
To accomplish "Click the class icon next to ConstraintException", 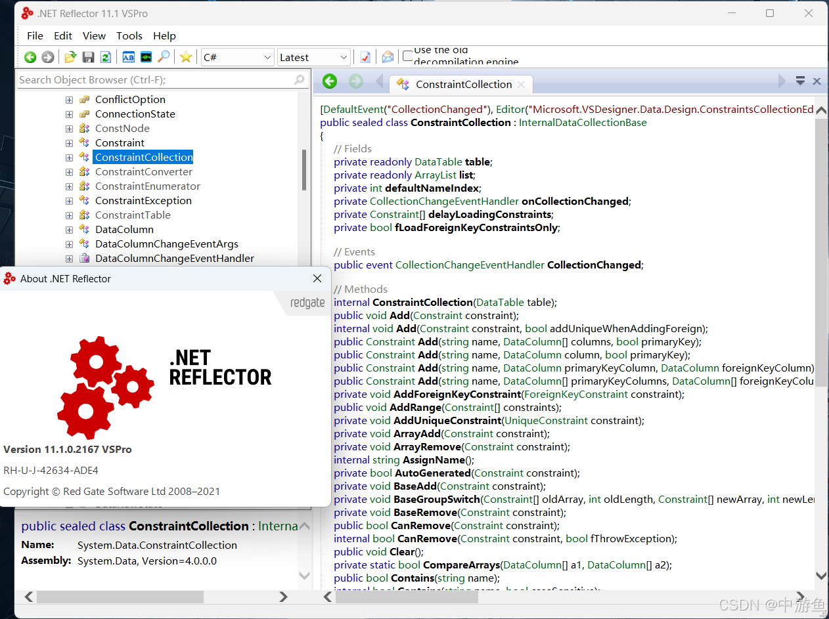I will (84, 200).
